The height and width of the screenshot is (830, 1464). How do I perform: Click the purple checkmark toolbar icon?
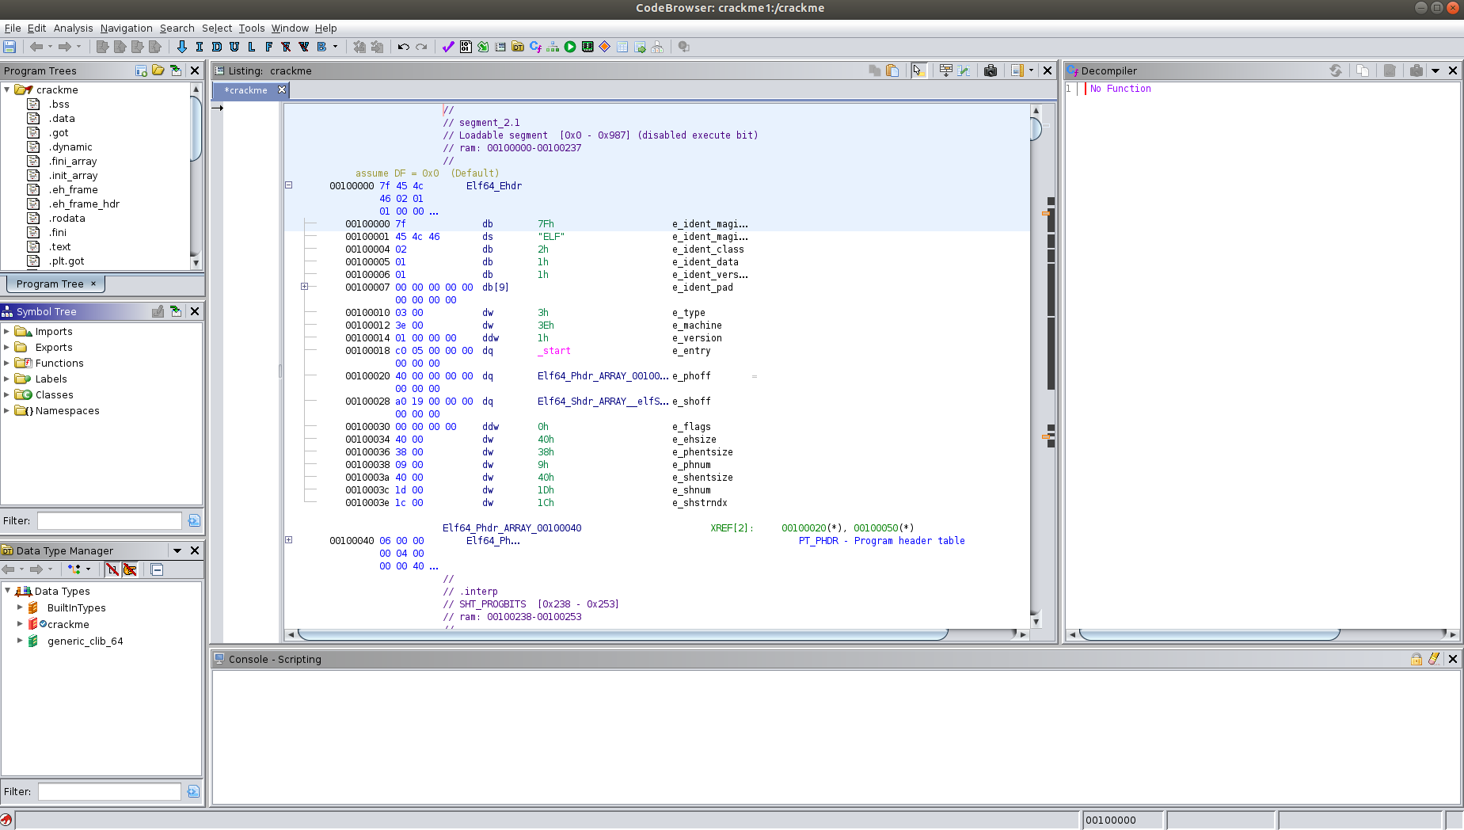[448, 47]
